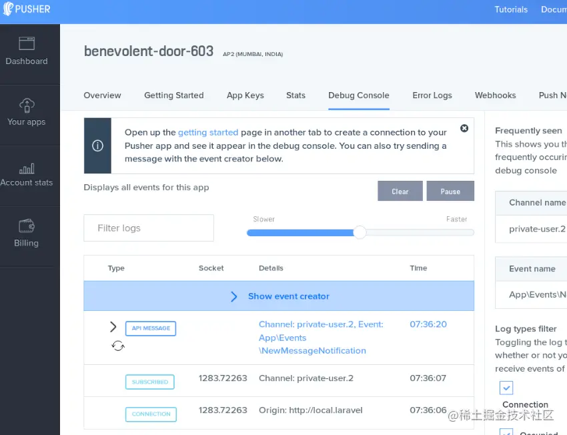This screenshot has height=435, width=567.
Task: Open the App Keys tab
Action: [x=245, y=95]
